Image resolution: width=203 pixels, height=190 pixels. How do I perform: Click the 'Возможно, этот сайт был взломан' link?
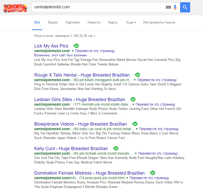coord(61,55)
